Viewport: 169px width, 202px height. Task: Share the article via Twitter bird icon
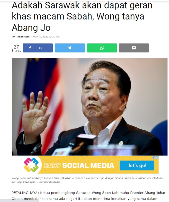coord(70,48)
